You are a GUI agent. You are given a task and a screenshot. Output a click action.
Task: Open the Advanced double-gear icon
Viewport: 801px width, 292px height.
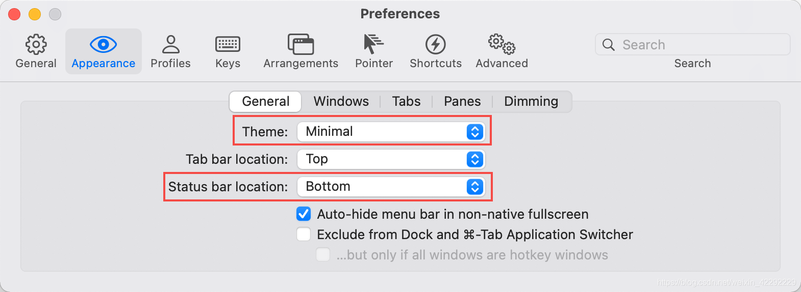coord(502,44)
